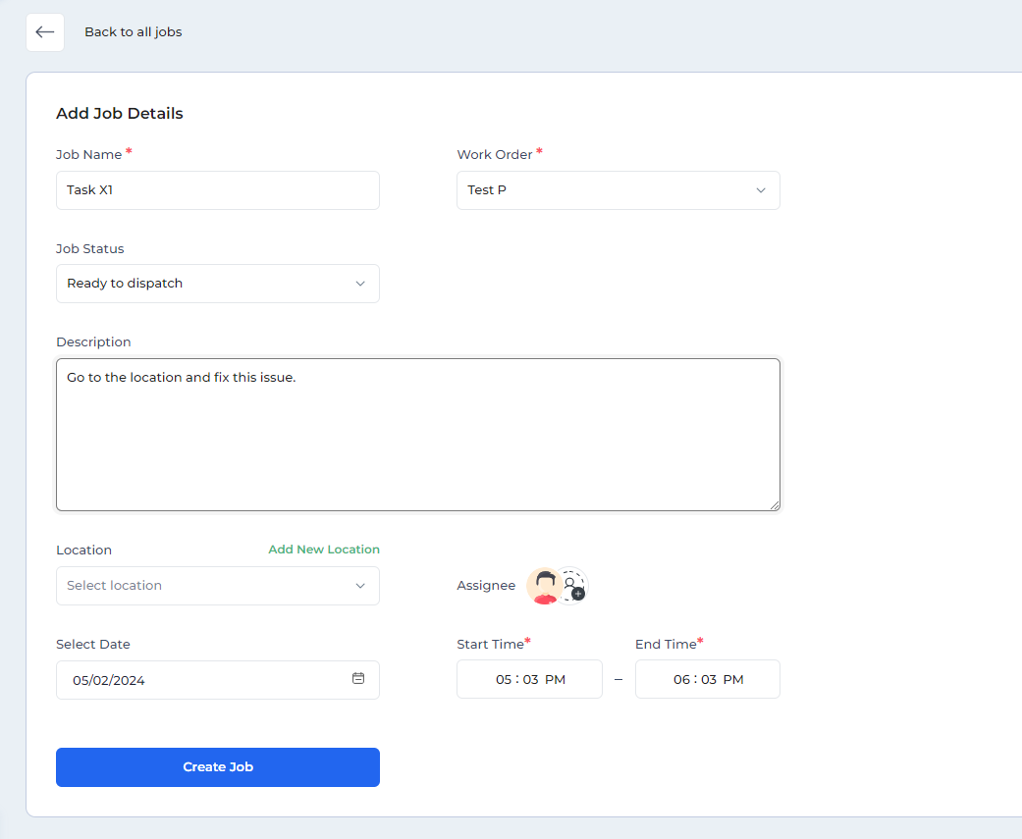Click the assignee avatar picture

coord(545,585)
